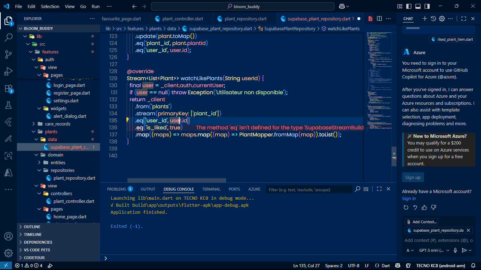Open Manage settings gear in activity bar
Image resolution: width=481 pixels, height=270 pixels.
pyautogui.click(x=8, y=253)
